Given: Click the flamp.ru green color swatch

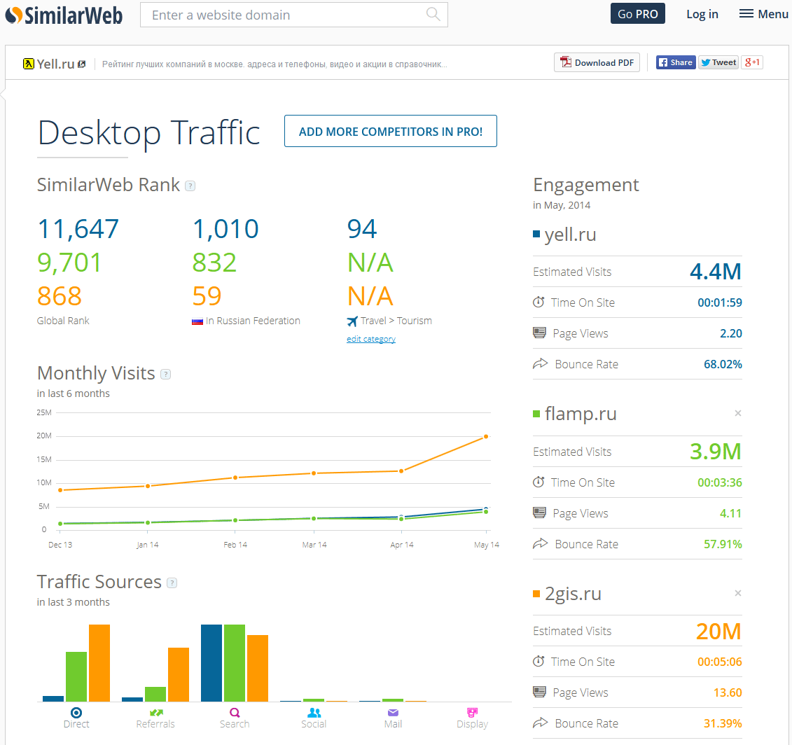Looking at the screenshot, I should point(536,414).
